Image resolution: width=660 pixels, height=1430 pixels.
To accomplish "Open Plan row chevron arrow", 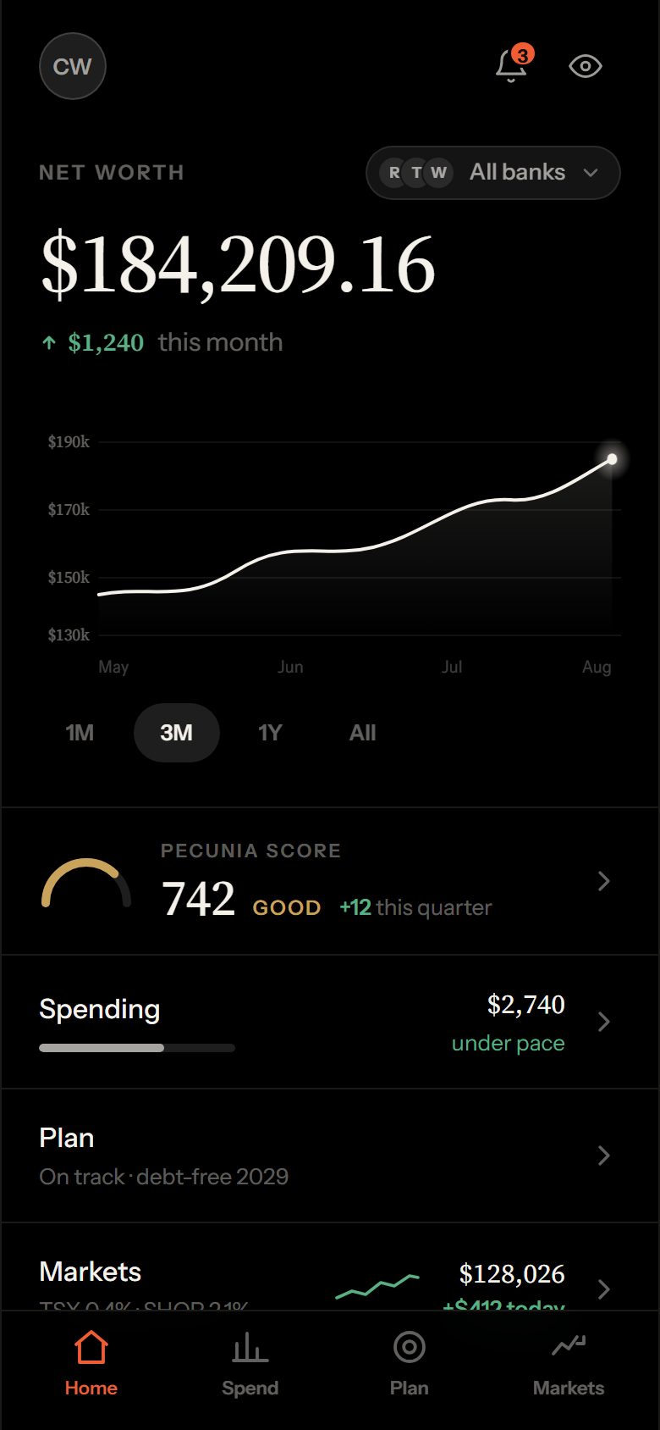I will pyautogui.click(x=603, y=1156).
